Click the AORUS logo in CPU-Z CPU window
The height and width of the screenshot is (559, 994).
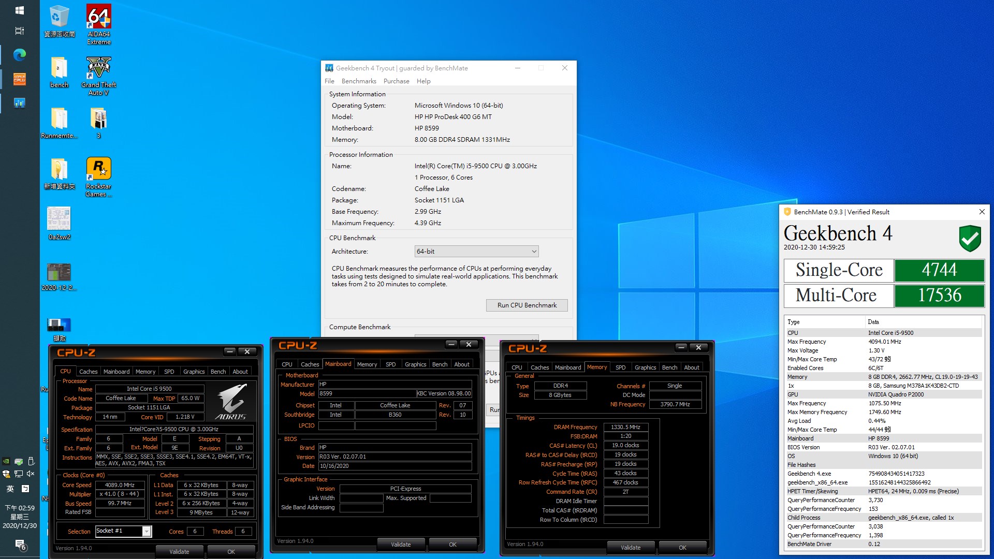coord(231,402)
